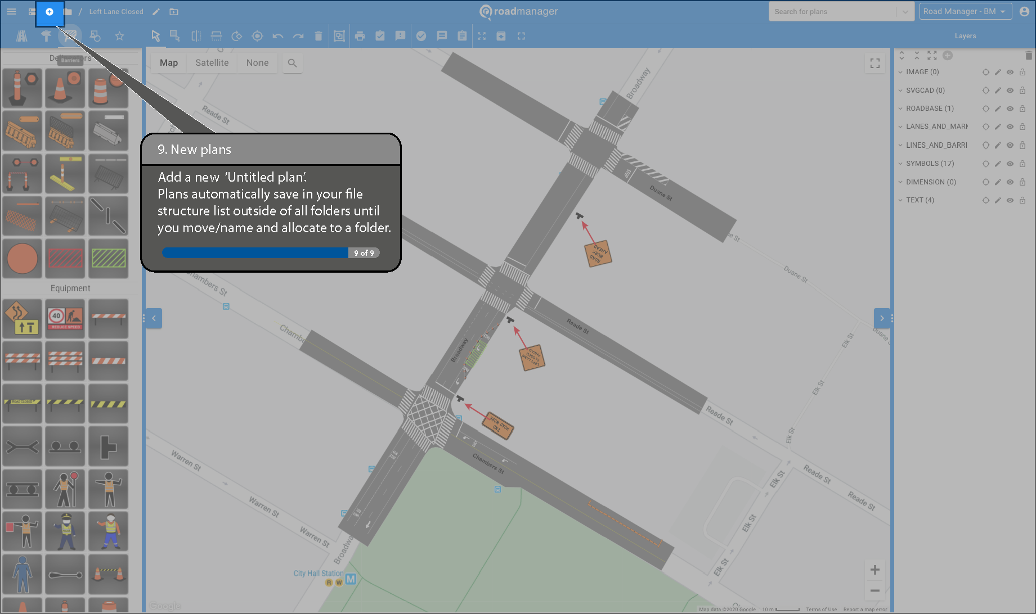Click the toolbar delete trash icon
The image size is (1036, 614).
tap(319, 36)
